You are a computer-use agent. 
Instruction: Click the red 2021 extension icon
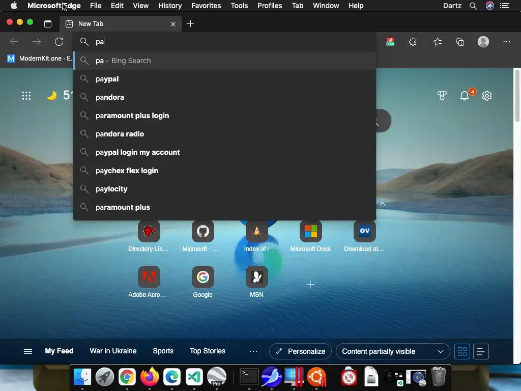(390, 42)
